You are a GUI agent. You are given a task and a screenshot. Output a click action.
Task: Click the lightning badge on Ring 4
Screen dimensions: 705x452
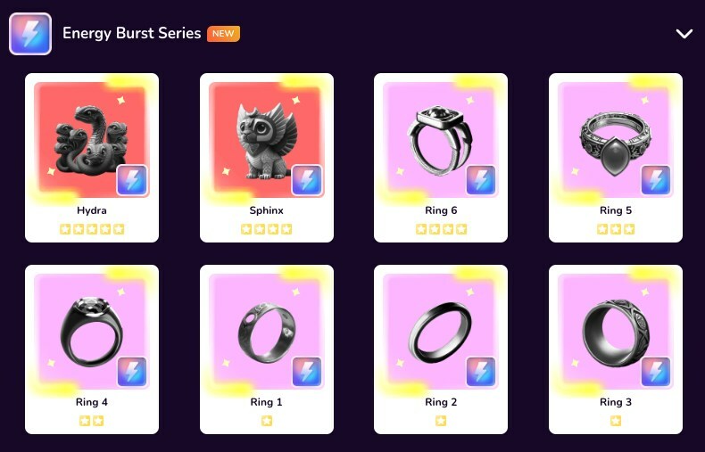click(x=132, y=372)
